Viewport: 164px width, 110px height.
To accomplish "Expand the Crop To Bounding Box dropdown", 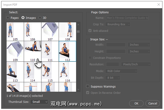I will click(118, 24).
